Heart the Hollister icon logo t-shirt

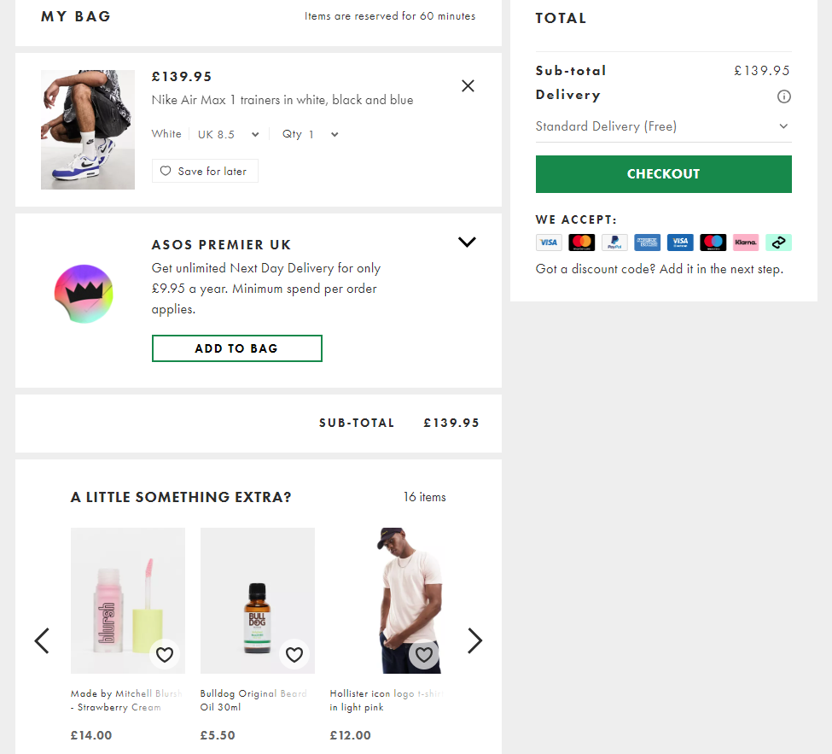[423, 655]
